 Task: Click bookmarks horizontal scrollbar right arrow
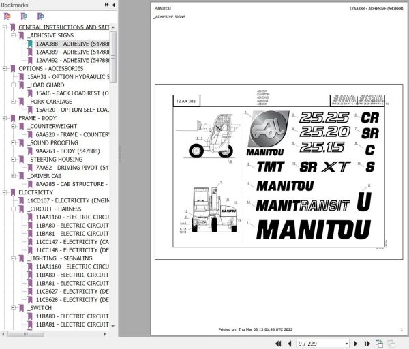coord(105,334)
